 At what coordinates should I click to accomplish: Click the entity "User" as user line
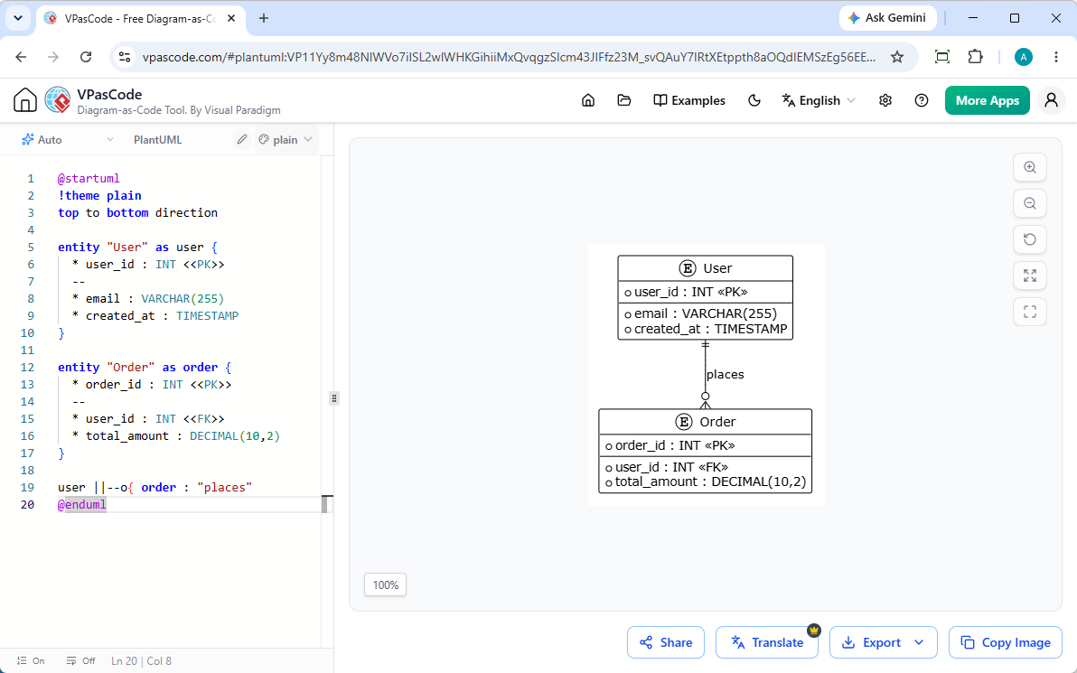(x=137, y=248)
